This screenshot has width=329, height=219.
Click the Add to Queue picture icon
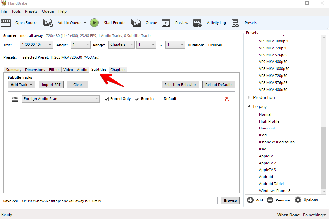pyautogui.click(x=48, y=23)
